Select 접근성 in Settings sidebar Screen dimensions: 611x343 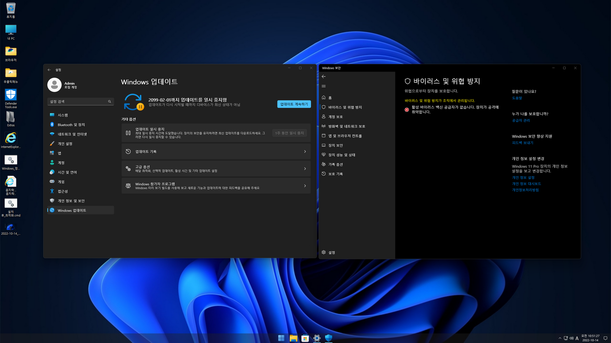pyautogui.click(x=80, y=191)
